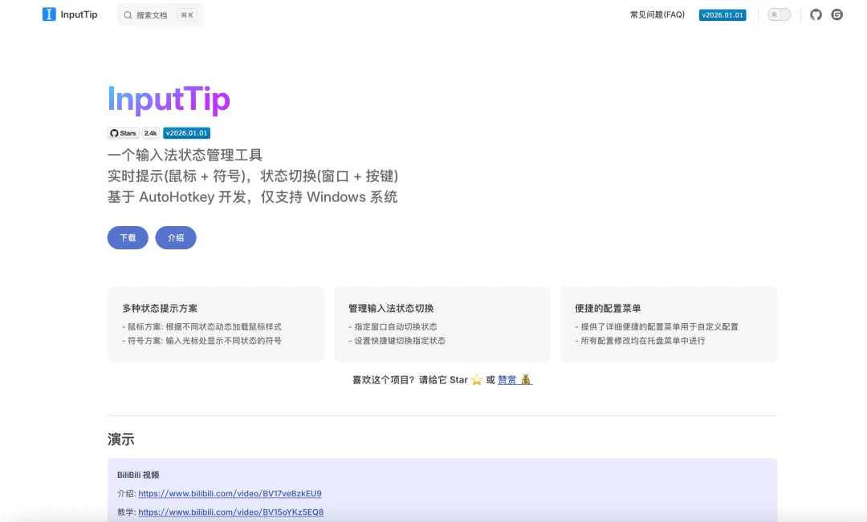867x522 pixels.
Task: Click the large InputTip hero title
Action: [169, 99]
